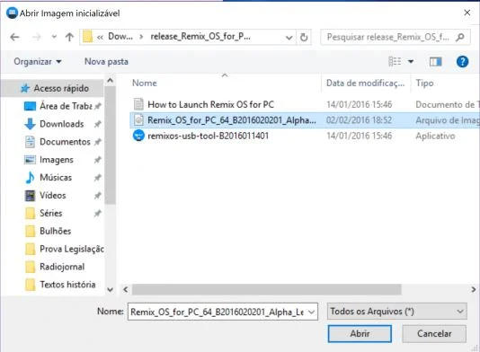Click the Cancelar button
The height and width of the screenshot is (352, 480).
pos(434,334)
